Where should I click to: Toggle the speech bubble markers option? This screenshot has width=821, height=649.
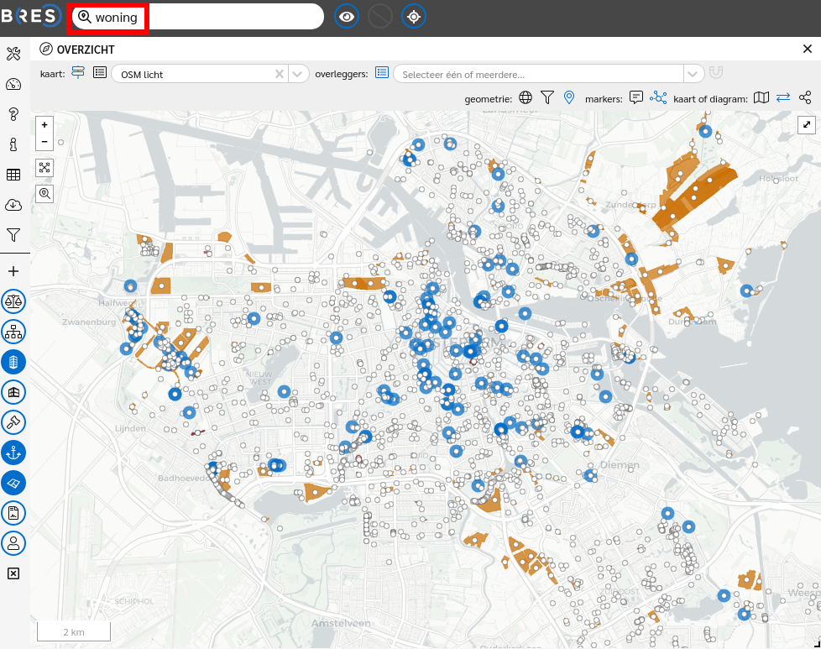tap(636, 98)
